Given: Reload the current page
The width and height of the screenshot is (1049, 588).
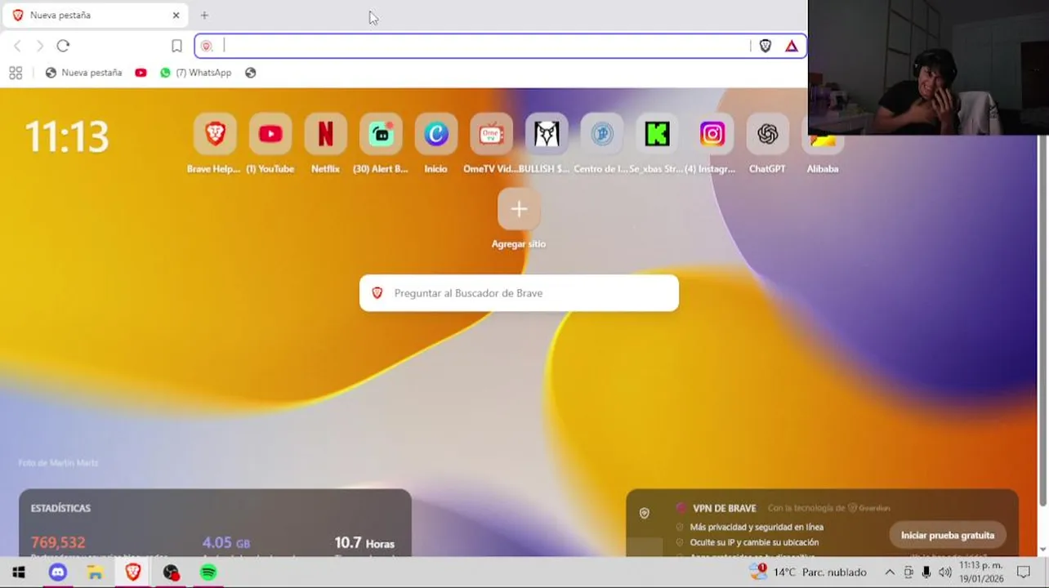Looking at the screenshot, I should [x=63, y=46].
